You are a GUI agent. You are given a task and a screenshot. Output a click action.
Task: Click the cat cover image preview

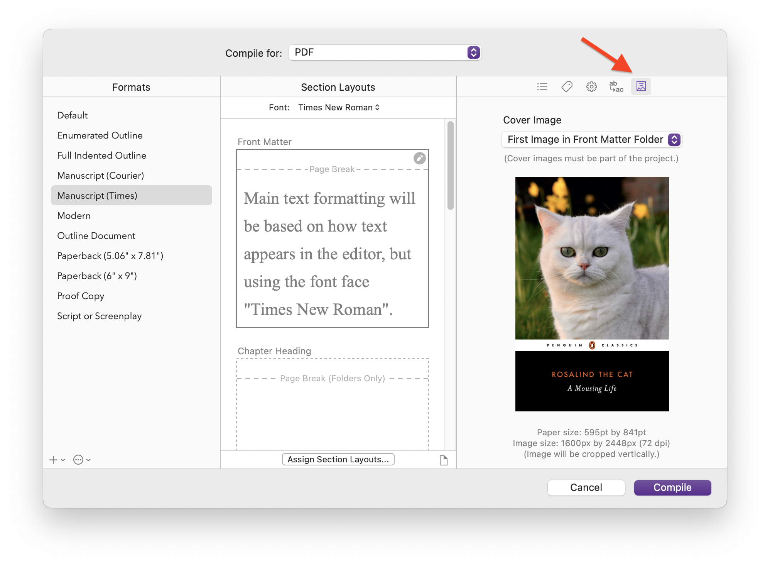coord(591,293)
